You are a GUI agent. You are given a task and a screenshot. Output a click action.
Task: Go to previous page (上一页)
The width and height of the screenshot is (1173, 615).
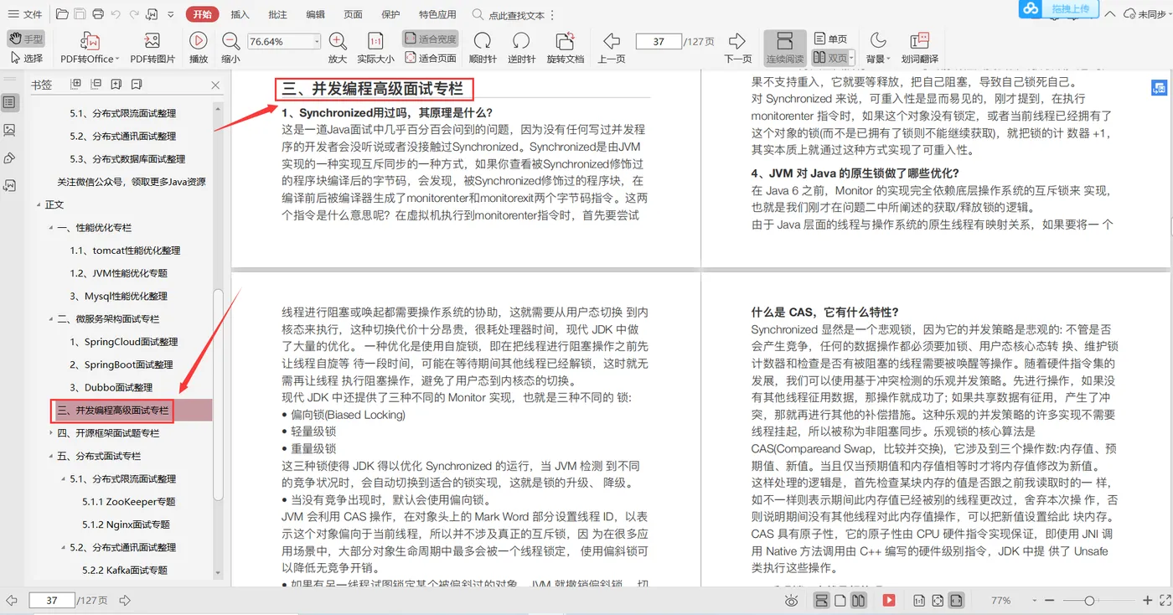(x=612, y=48)
